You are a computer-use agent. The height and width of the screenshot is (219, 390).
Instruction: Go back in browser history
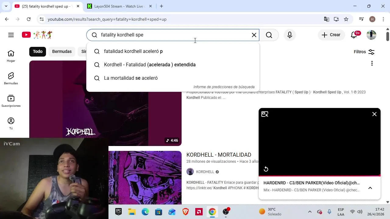[x=7, y=19]
